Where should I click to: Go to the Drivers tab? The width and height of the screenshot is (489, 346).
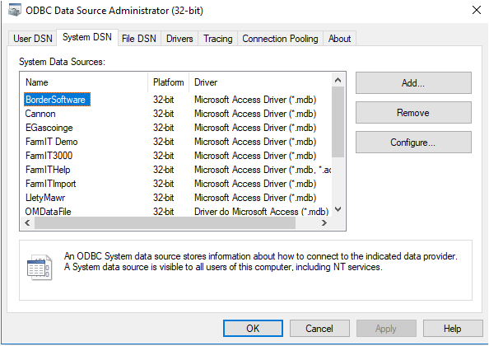tap(179, 39)
